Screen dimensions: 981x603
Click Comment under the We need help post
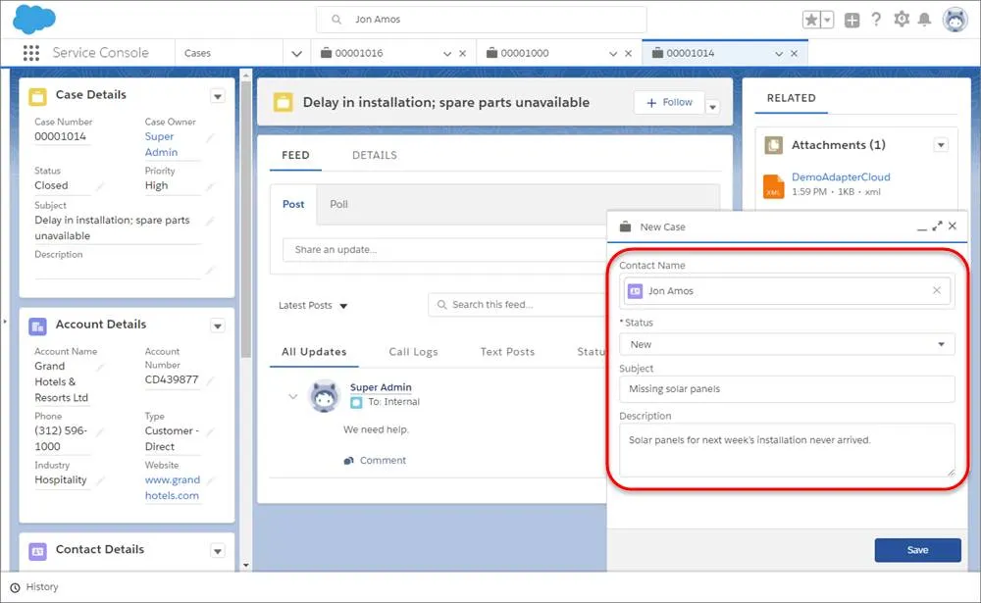click(375, 461)
